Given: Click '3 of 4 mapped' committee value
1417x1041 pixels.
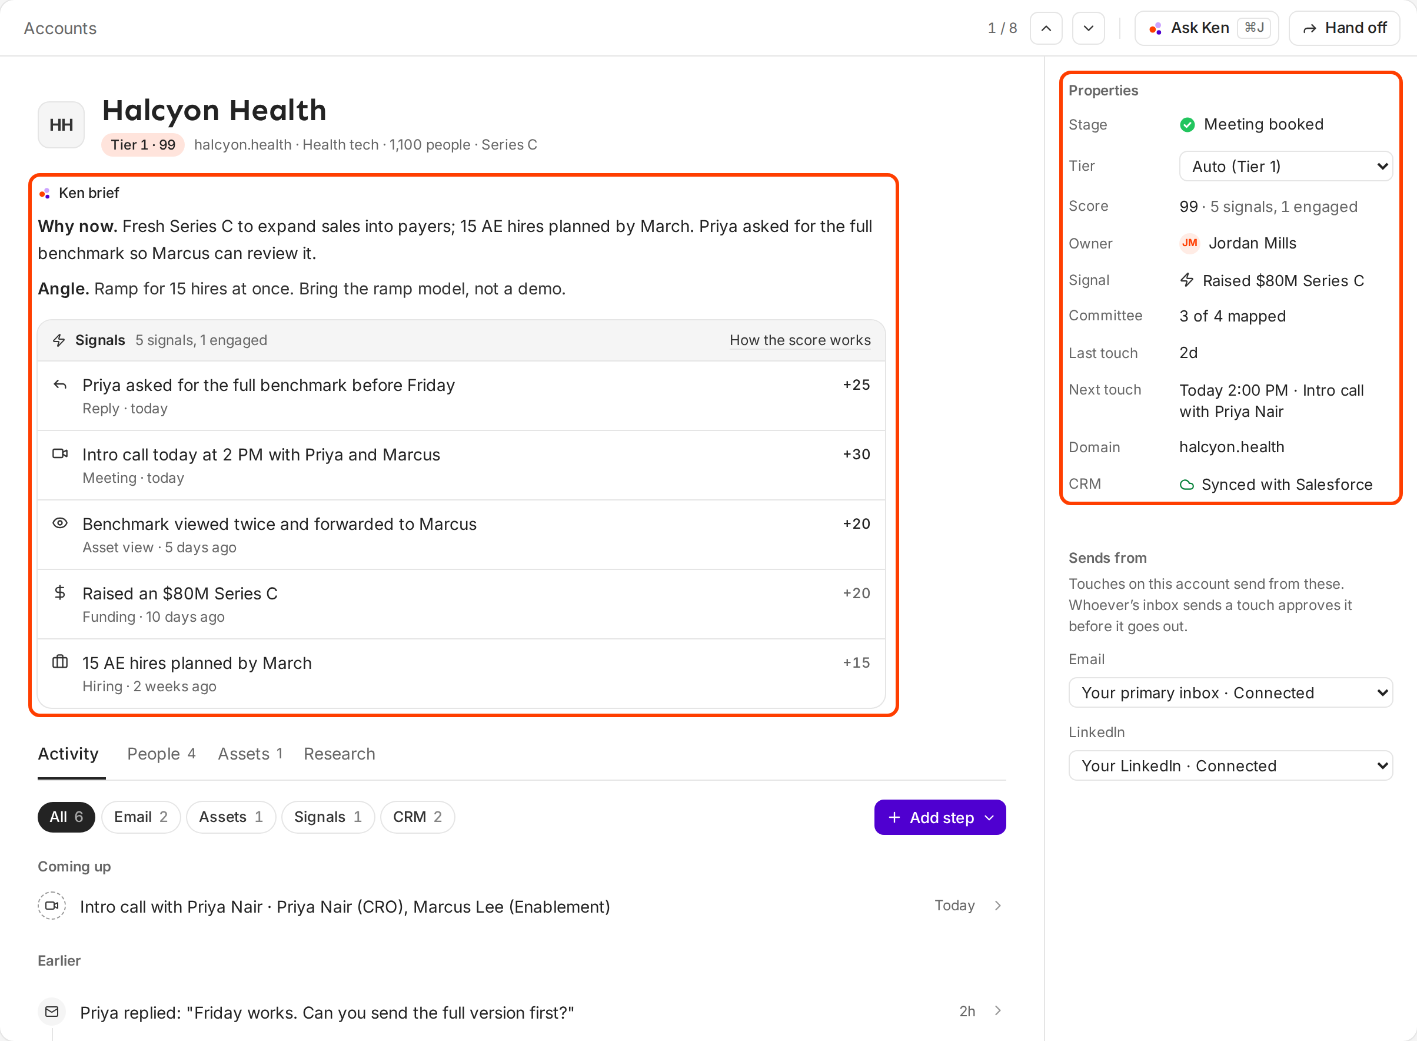Looking at the screenshot, I should 1232,316.
